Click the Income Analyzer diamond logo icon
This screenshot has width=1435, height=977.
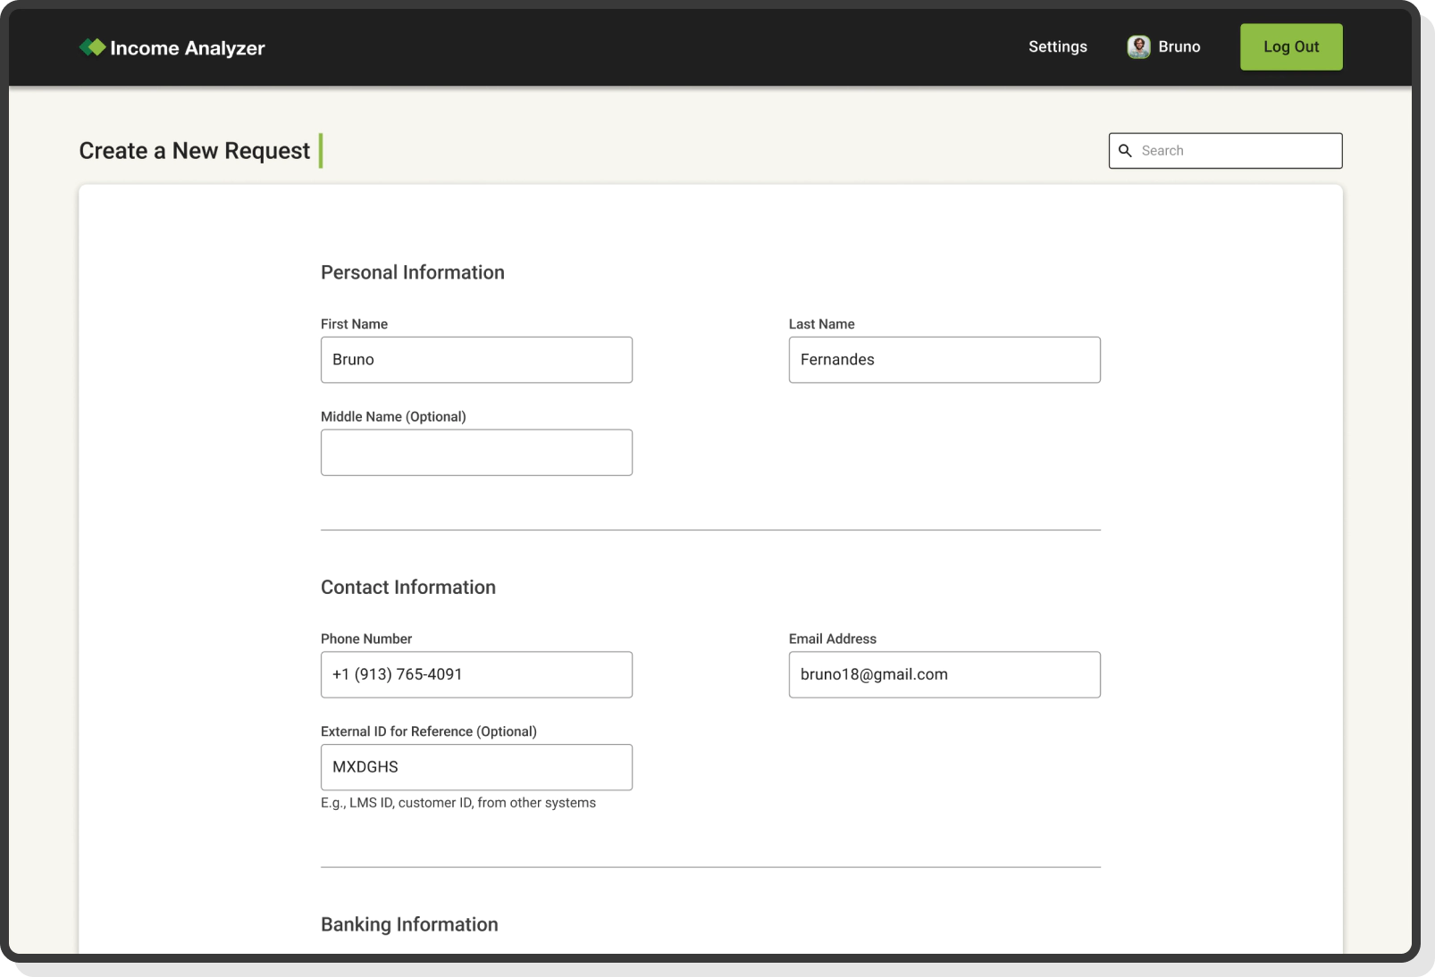tap(92, 46)
